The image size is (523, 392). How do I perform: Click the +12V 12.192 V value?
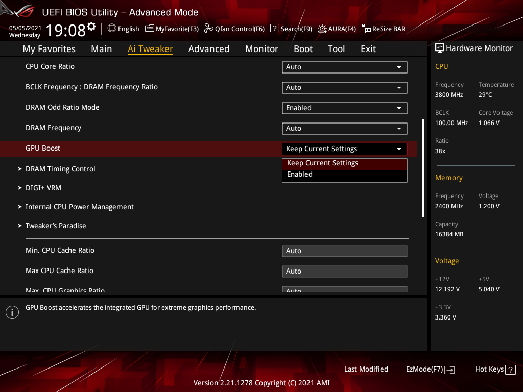(x=447, y=289)
